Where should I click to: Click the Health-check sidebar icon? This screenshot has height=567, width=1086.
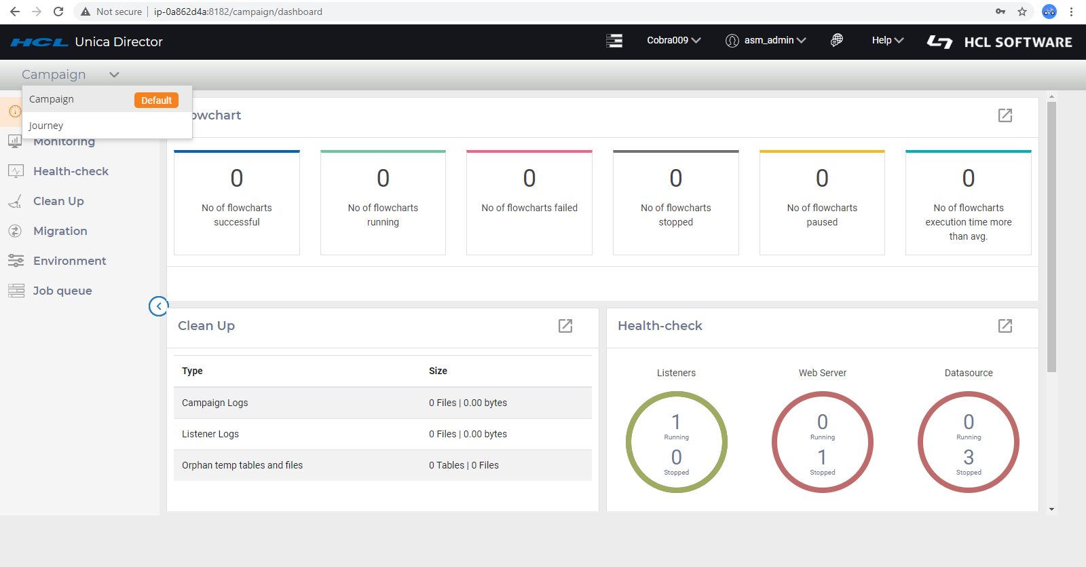tap(16, 171)
